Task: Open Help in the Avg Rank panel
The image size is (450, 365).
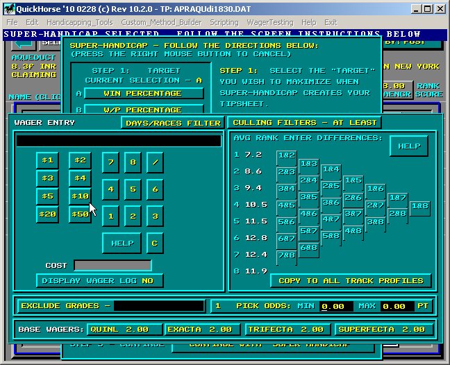Action: [408, 146]
